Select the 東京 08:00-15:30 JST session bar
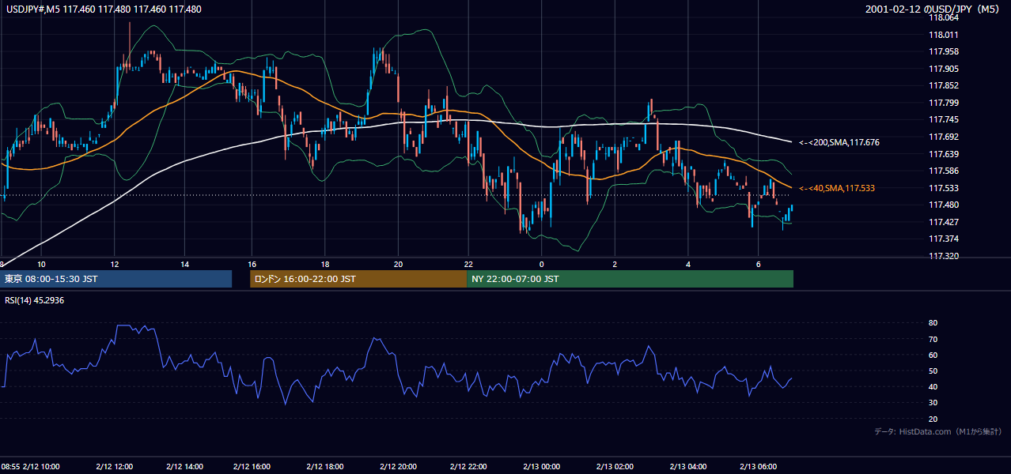Viewport: 1011px width, 474px height. 116,279
